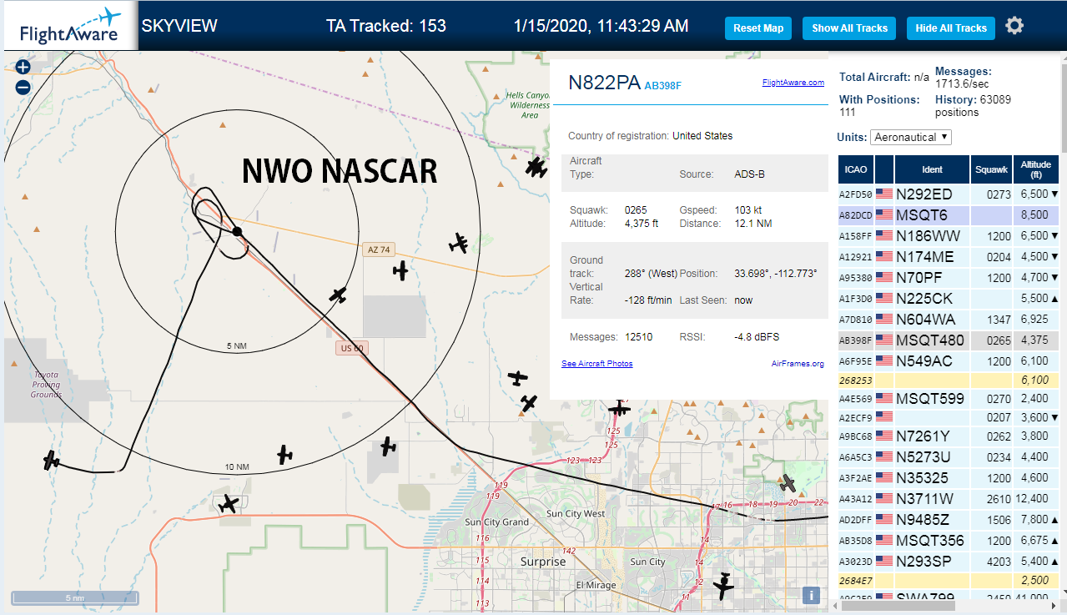Zoom in on the map
The image size is (1067, 615).
23,67
